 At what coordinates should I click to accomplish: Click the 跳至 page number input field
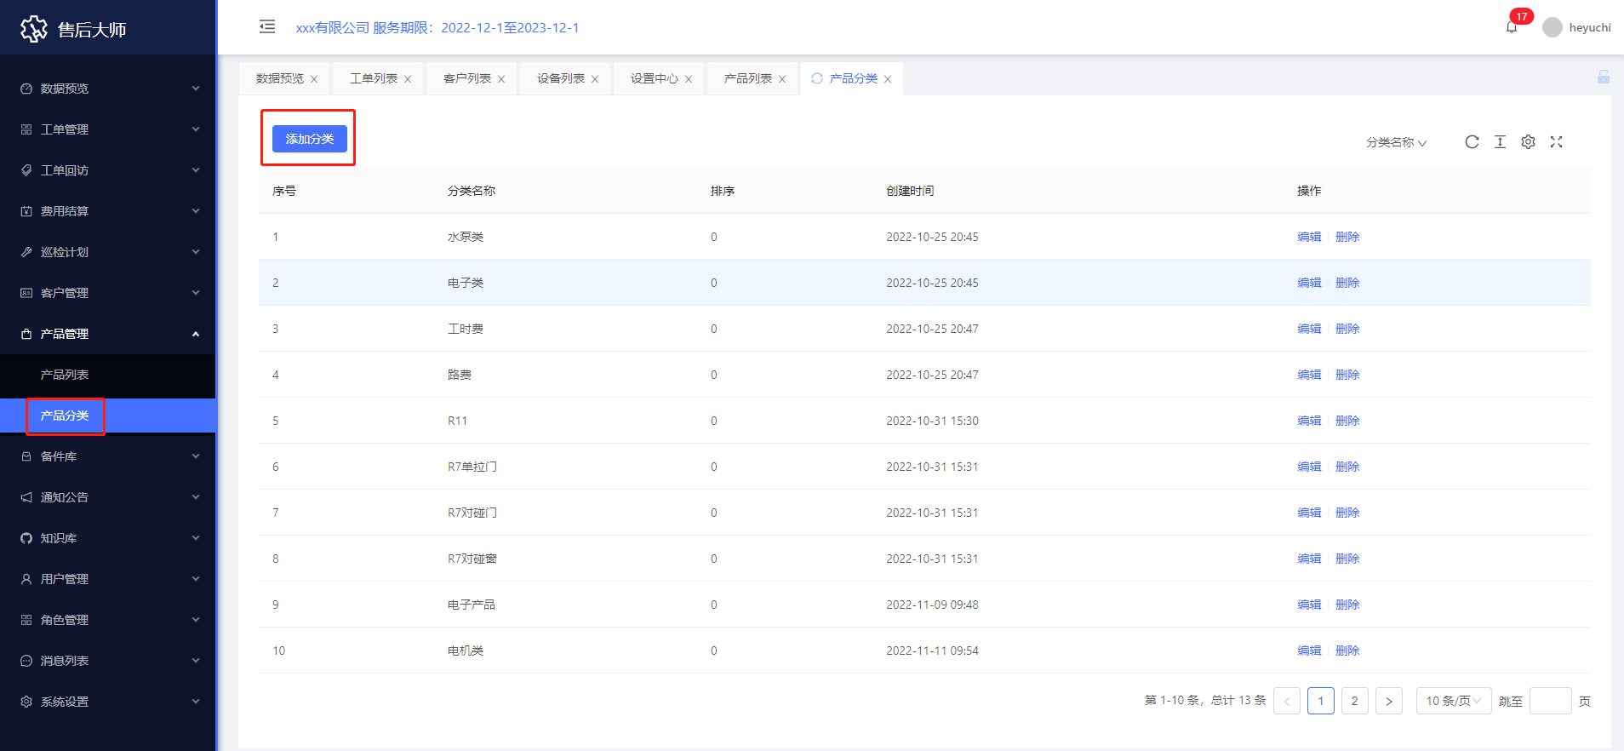[x=1550, y=701]
